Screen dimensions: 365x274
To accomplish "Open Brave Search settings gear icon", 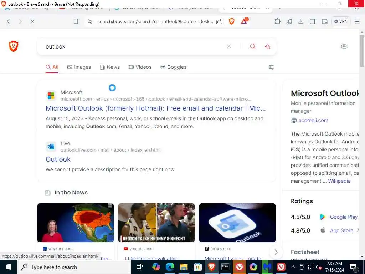I will click(x=344, y=46).
